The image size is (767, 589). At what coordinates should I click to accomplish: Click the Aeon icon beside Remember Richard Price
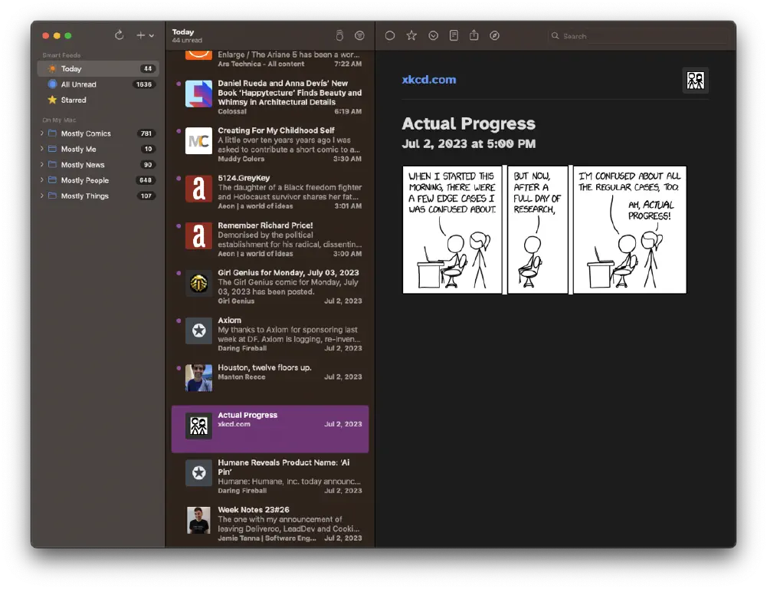198,236
